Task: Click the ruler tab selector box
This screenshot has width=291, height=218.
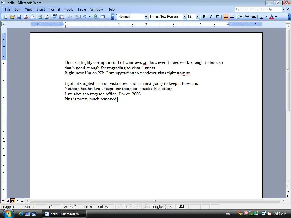Action: click(x=4, y=24)
